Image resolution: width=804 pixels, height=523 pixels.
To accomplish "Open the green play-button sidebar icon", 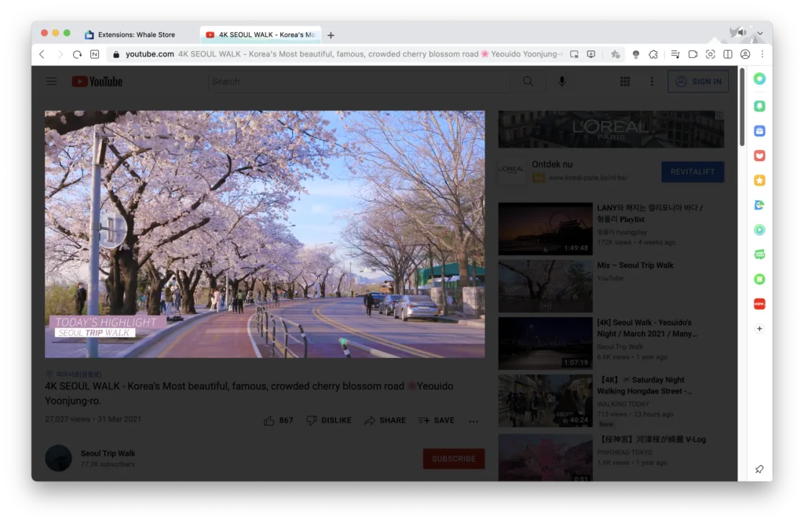I will (x=759, y=230).
